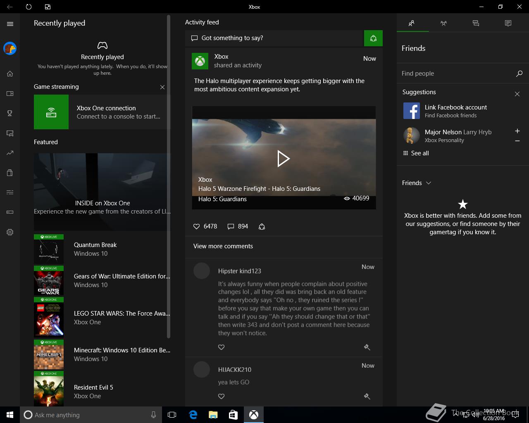Click See all suggestions
Viewport: 529px width, 423px height.
click(416, 153)
